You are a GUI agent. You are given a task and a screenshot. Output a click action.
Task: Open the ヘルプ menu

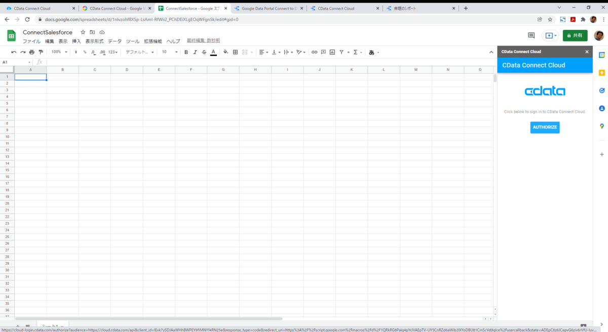(x=173, y=41)
